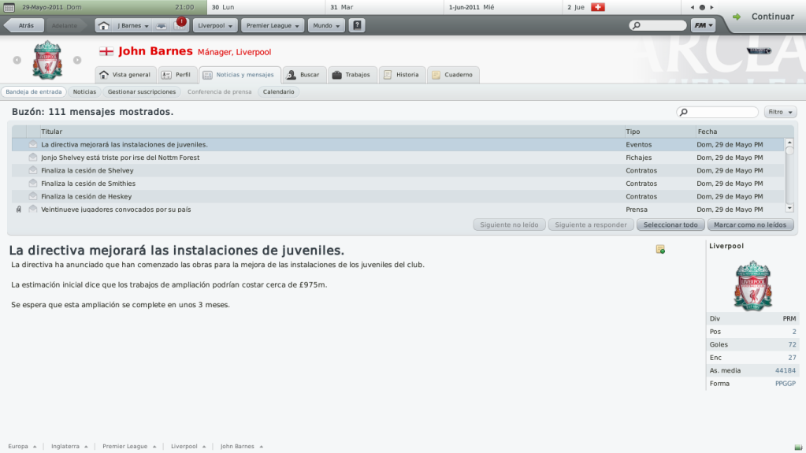The image size is (806, 453).
Task: Open the calendar icon beside 29-Mayo-2011
Action: coord(9,7)
